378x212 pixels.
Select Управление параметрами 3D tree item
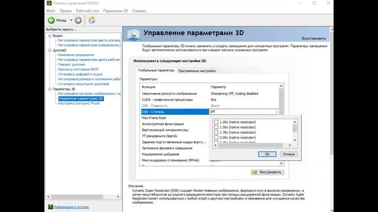coord(81,98)
